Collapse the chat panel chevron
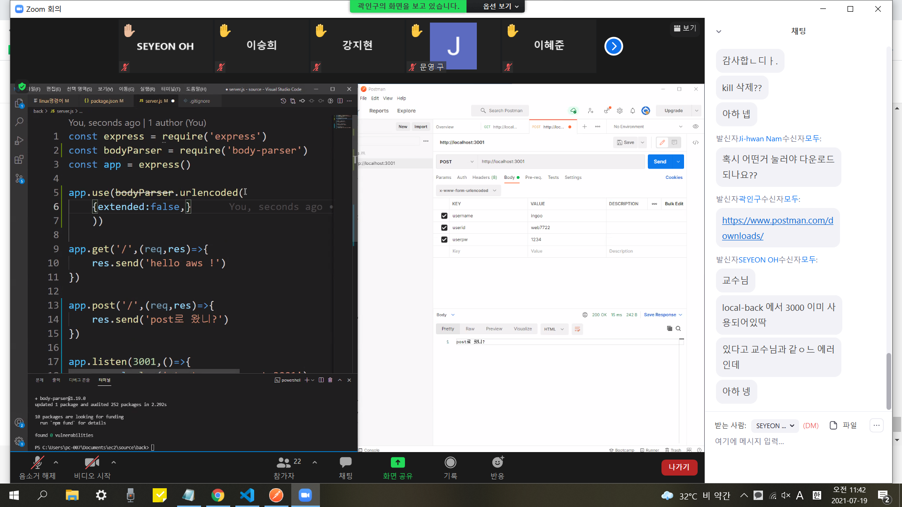The image size is (902, 507). point(718,31)
